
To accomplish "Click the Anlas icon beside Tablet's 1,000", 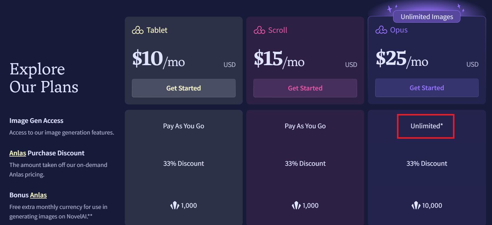I will (x=175, y=205).
